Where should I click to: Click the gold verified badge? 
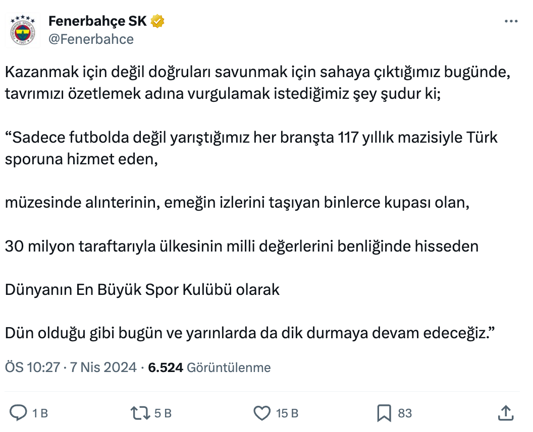(x=158, y=21)
